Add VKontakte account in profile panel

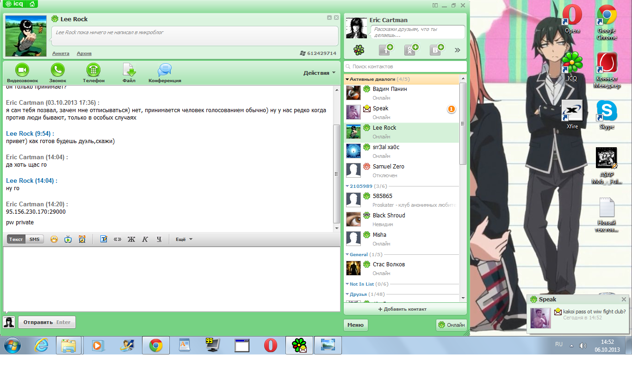[x=436, y=50]
